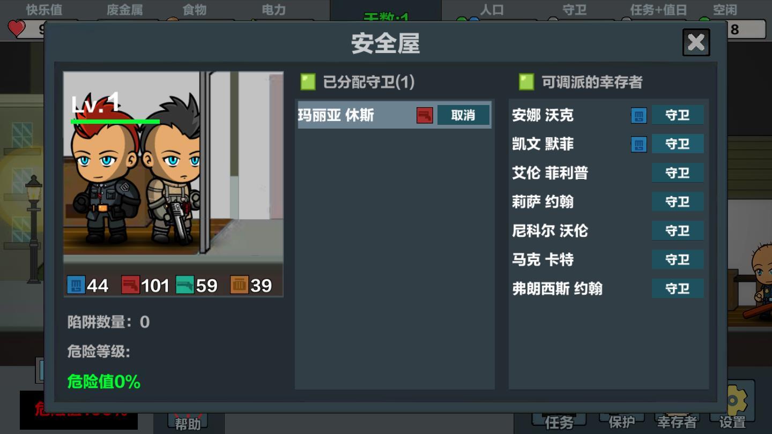
Task: Click the blue fist icon next to 凯文 默菲
Action: [639, 144]
